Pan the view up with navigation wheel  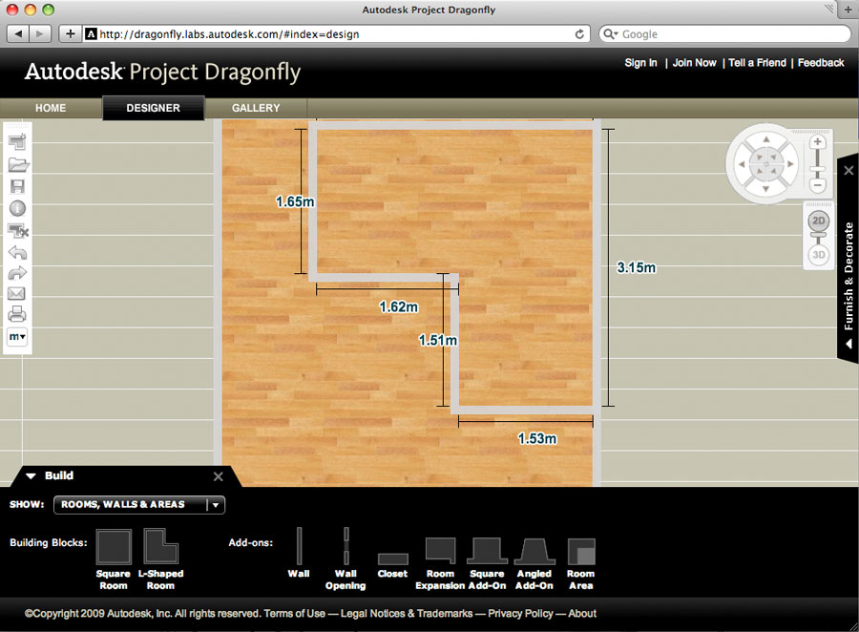[766, 139]
